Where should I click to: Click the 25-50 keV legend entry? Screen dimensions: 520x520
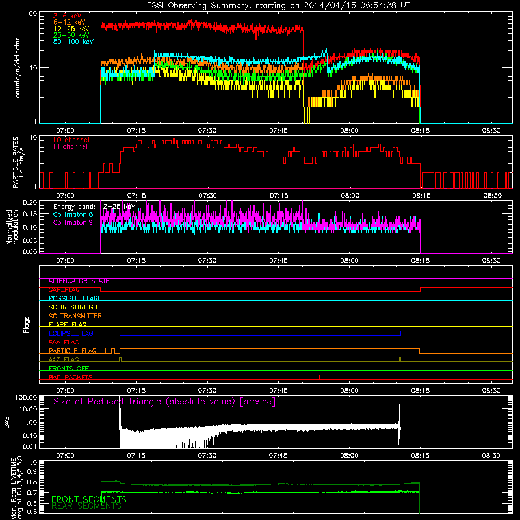click(x=71, y=35)
